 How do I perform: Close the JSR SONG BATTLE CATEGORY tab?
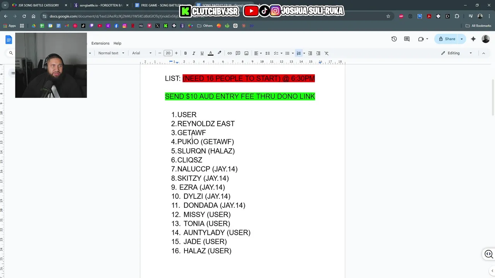click(66, 5)
